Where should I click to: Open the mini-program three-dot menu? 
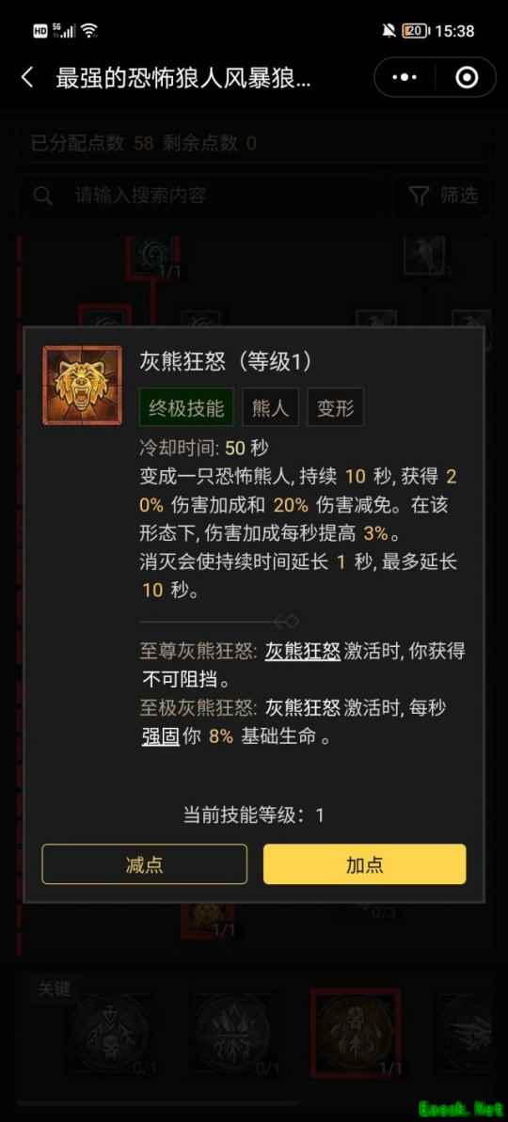tap(405, 77)
